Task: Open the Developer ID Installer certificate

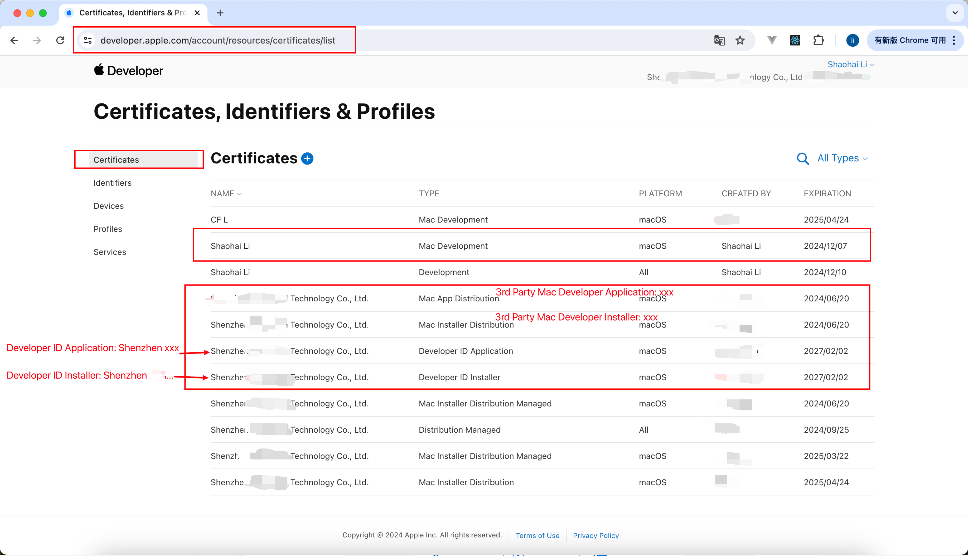Action: pyautogui.click(x=542, y=377)
